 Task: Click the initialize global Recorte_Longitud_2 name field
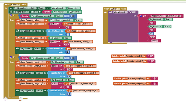pos(137,84)
